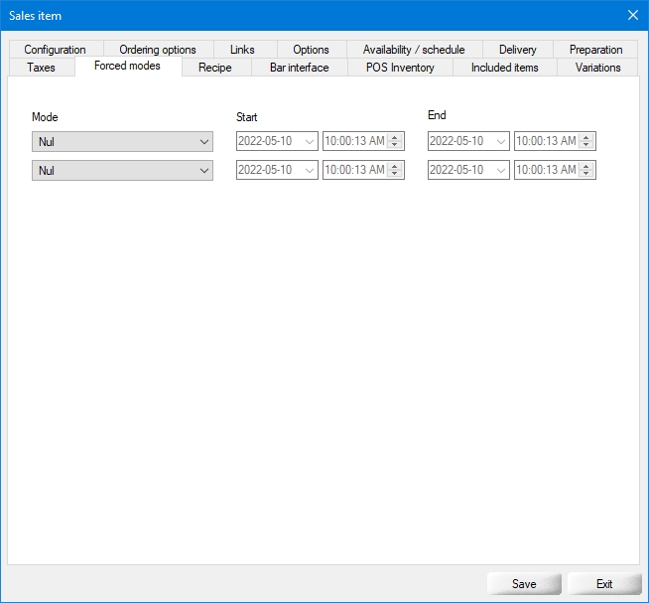The width and height of the screenshot is (649, 603).
Task: Switch to the Configuration tab
Action: [55, 50]
